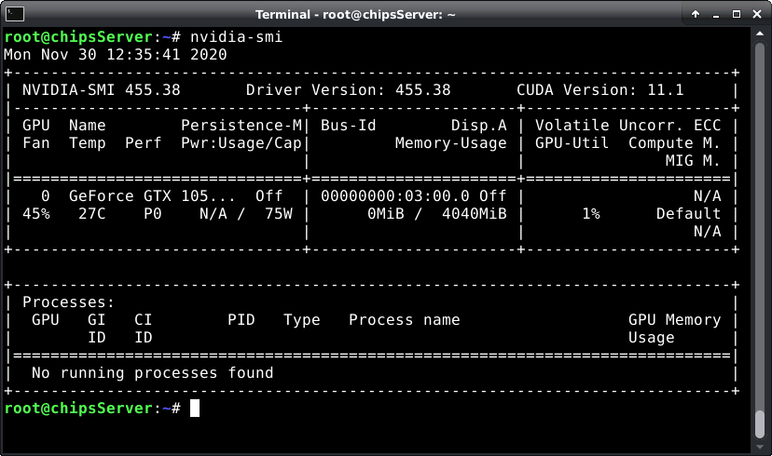
Task: Click the date line 'Mon Nov 30 12:35:41 2020'
Action: click(x=116, y=55)
